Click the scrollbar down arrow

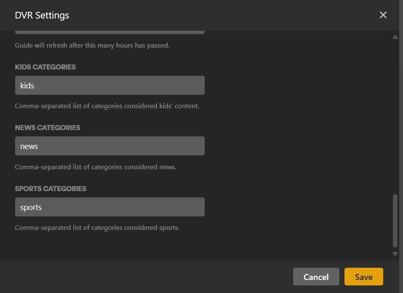[x=395, y=253]
